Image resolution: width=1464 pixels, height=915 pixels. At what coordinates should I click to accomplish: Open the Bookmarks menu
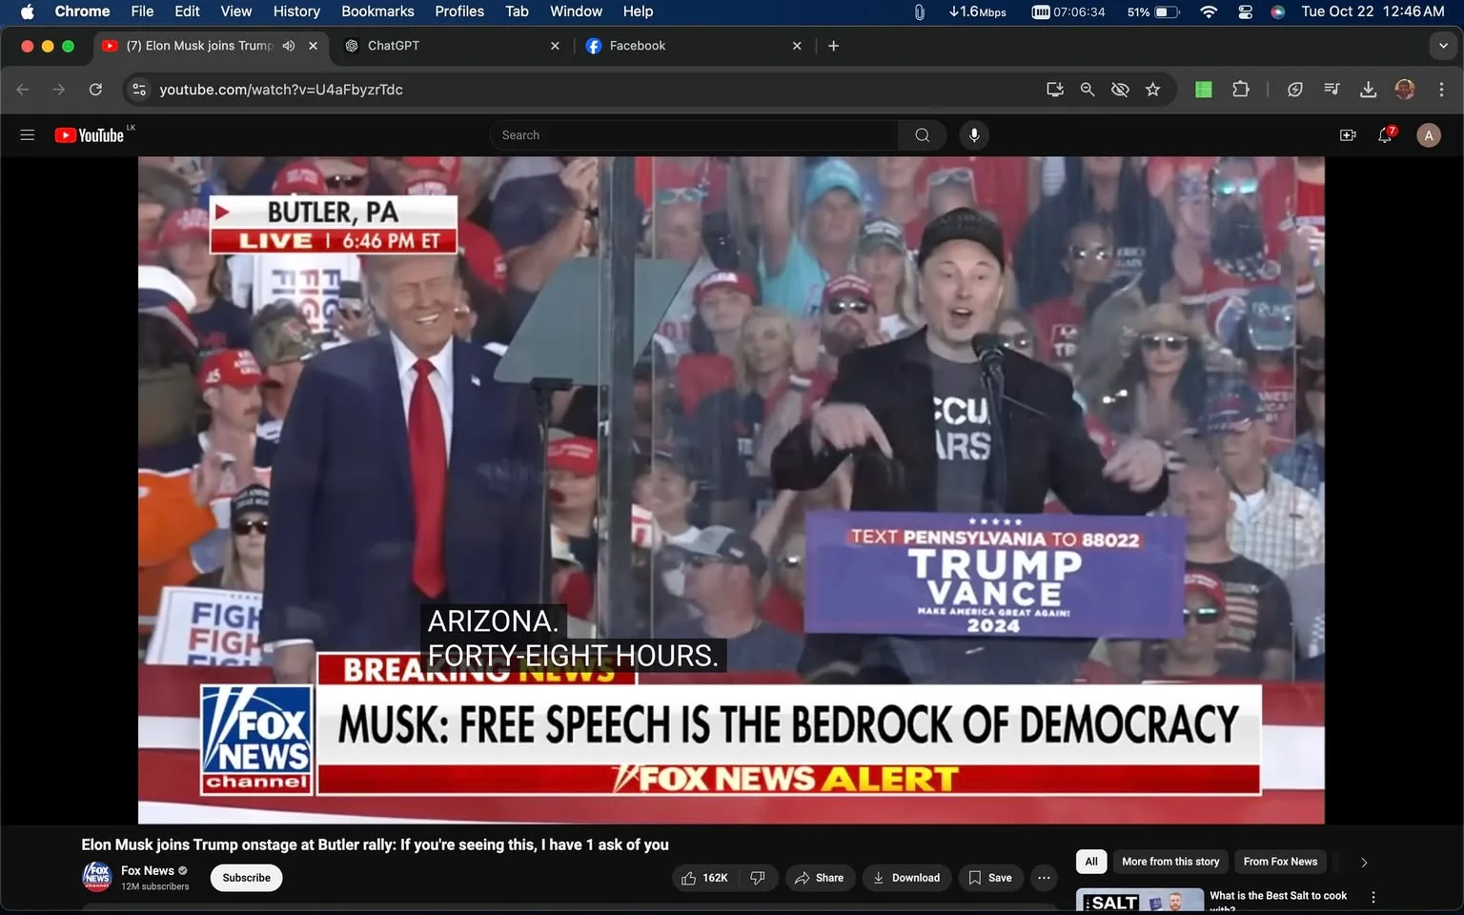click(x=377, y=11)
